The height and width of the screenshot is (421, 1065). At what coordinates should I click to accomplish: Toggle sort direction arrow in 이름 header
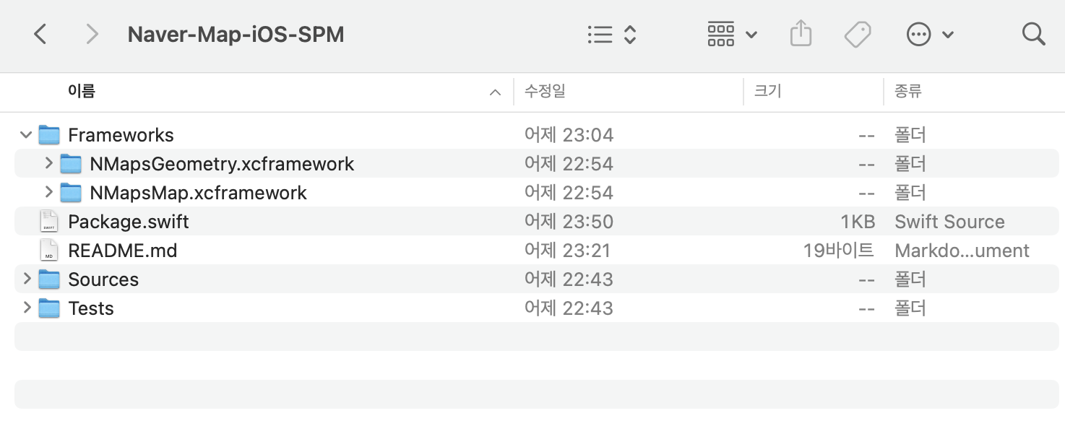(495, 92)
